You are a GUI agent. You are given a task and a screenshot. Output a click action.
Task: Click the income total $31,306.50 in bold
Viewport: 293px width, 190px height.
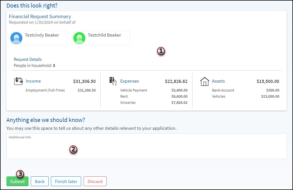point(84,81)
